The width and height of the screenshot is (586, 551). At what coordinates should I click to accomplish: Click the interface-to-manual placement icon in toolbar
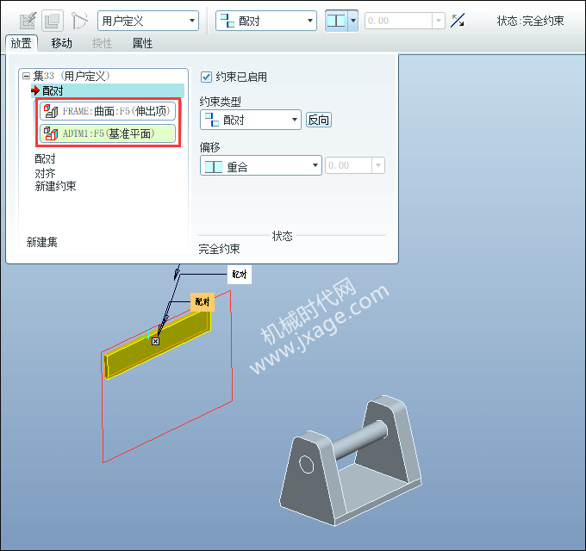pos(28,21)
